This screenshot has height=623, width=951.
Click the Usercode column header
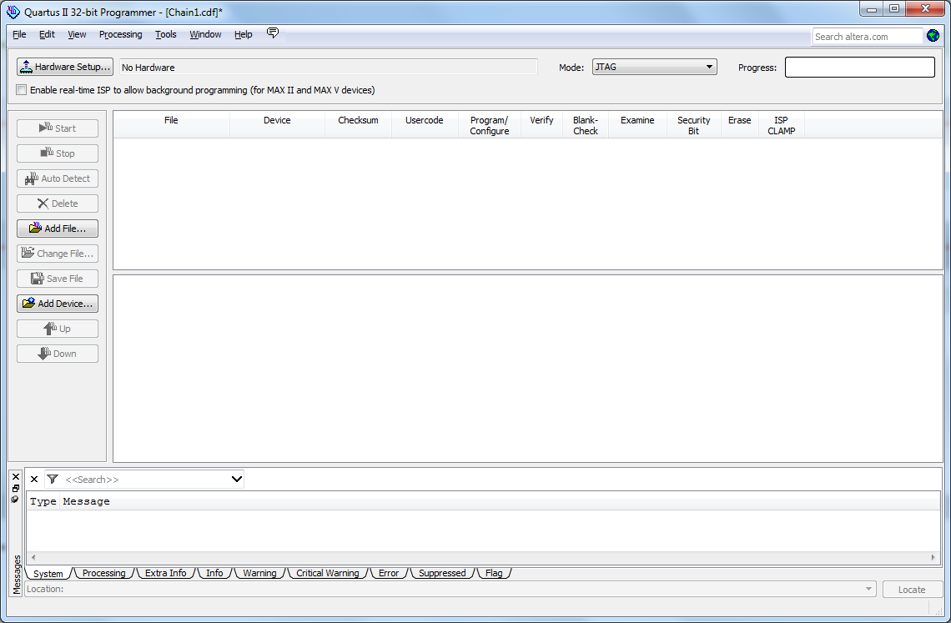[425, 125]
